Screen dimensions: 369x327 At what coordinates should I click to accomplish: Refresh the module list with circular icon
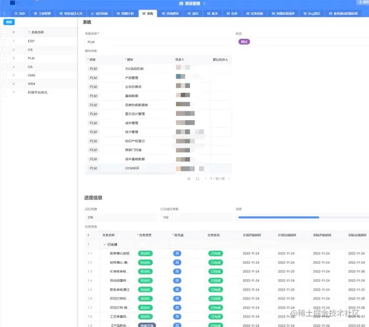[x=189, y=179]
